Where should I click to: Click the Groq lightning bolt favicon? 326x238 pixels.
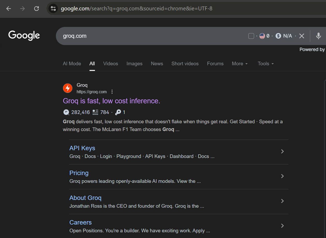tap(68, 88)
